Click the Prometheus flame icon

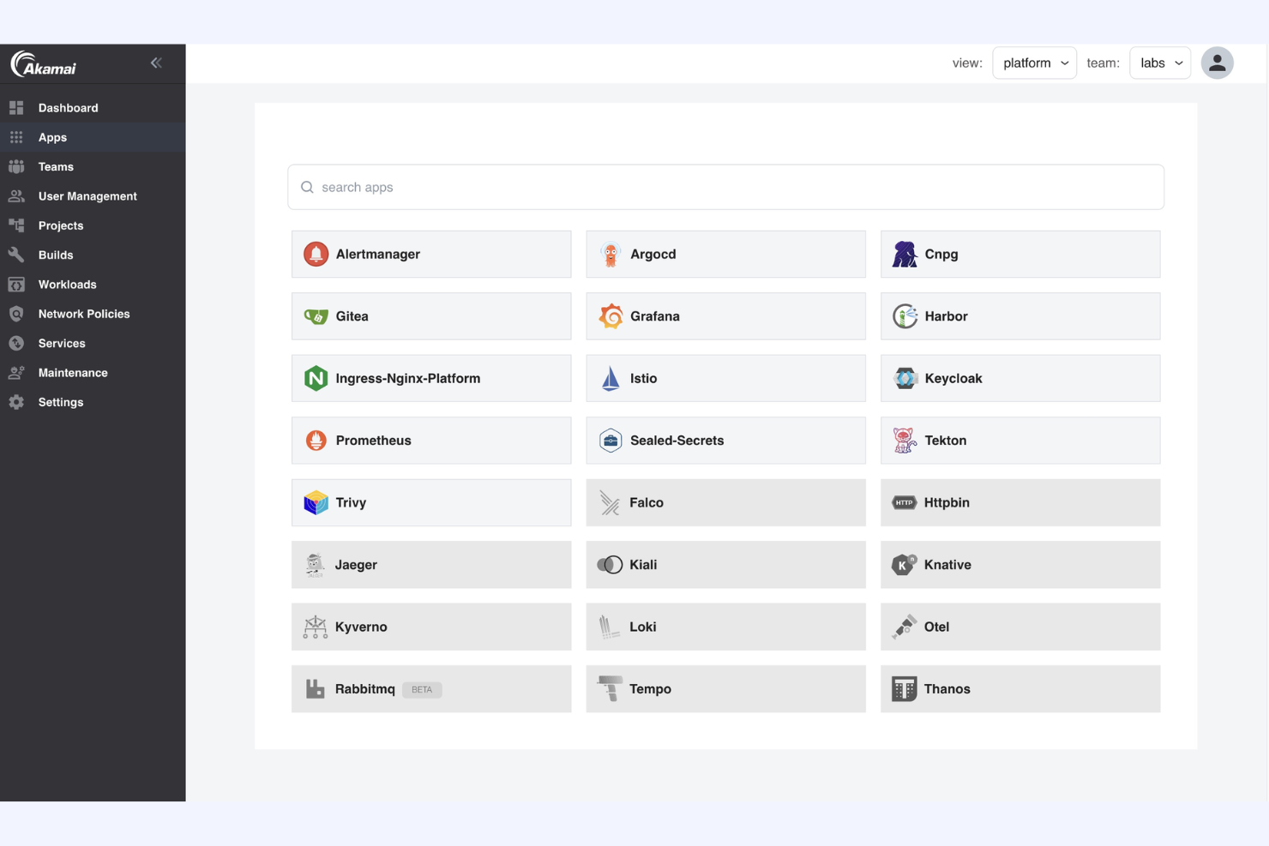[316, 440]
